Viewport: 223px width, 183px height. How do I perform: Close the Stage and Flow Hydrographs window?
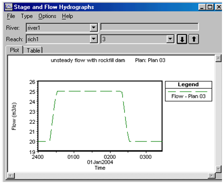(217, 7)
